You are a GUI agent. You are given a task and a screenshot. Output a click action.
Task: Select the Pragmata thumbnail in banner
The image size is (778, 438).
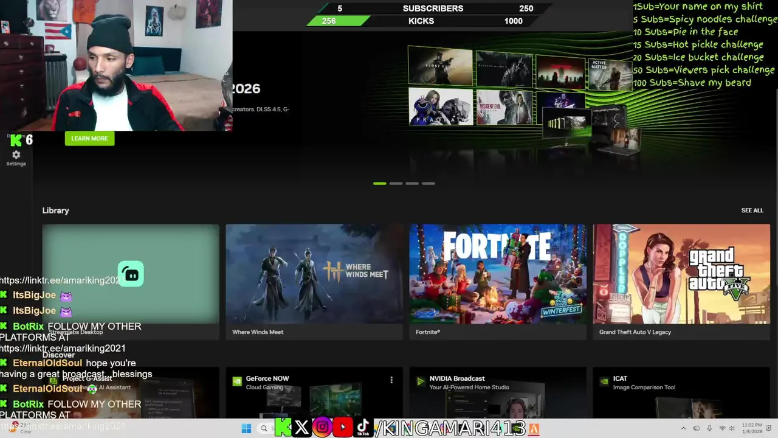[x=441, y=106]
